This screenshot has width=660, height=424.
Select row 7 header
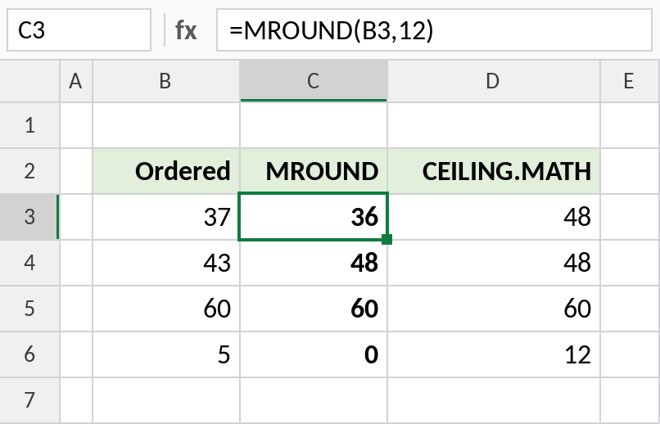[29, 400]
